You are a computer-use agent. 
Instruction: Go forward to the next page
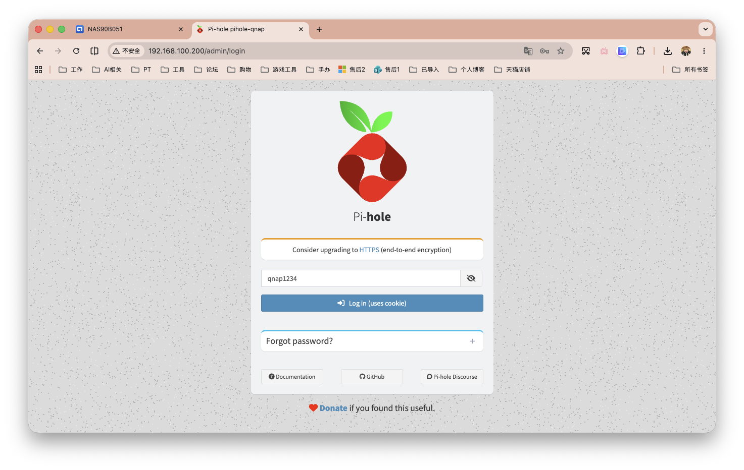[x=58, y=51]
